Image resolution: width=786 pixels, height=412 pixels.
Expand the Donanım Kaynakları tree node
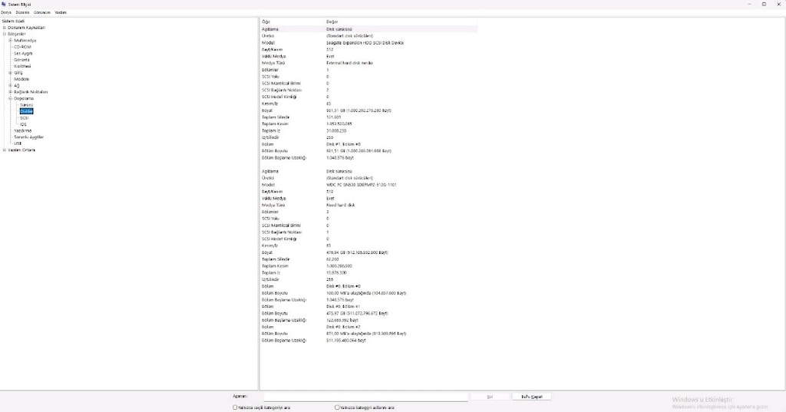5,28
